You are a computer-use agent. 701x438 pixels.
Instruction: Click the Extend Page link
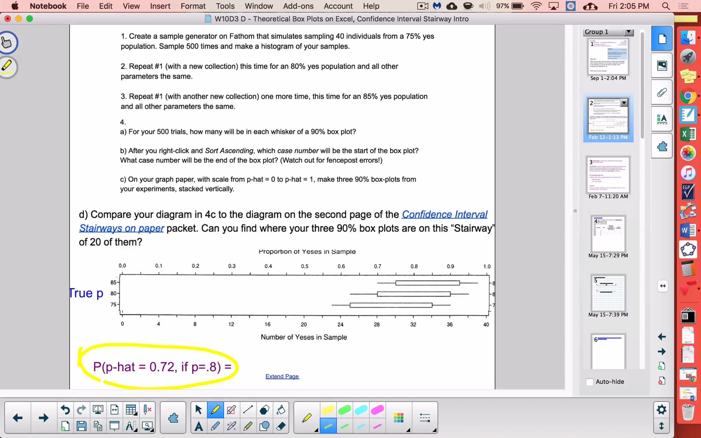(282, 376)
